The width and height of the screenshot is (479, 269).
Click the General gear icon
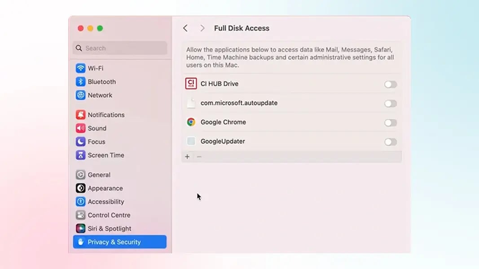[80, 174]
